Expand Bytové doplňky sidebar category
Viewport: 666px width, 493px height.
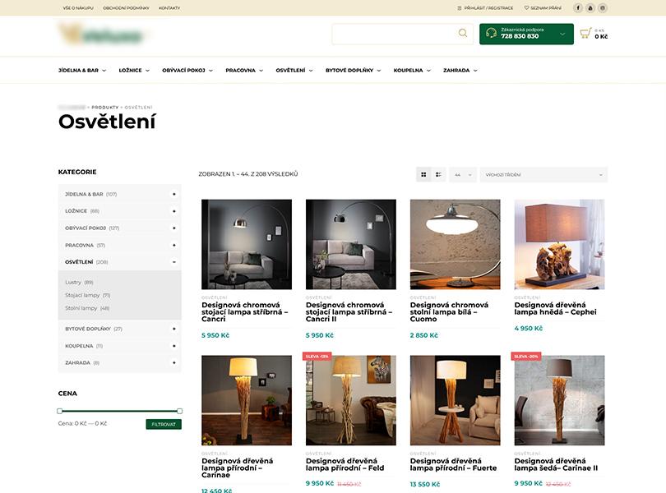[173, 329]
